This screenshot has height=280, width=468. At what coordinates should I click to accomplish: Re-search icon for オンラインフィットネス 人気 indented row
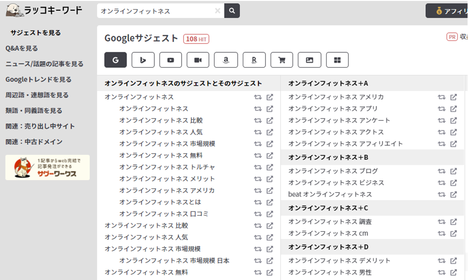[258, 132]
